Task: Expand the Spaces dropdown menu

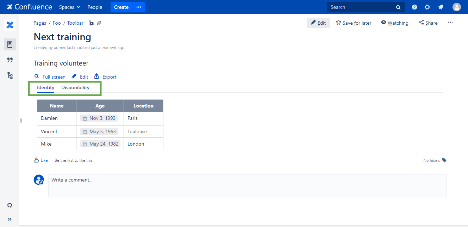Action: [69, 7]
